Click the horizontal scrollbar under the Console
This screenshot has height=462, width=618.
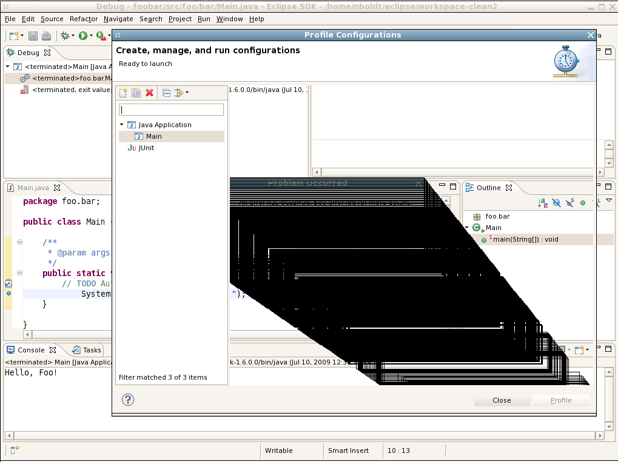(303, 435)
